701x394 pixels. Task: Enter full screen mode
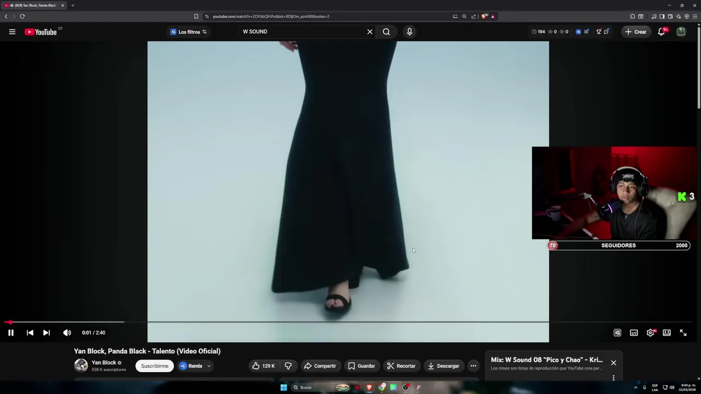[683, 333]
